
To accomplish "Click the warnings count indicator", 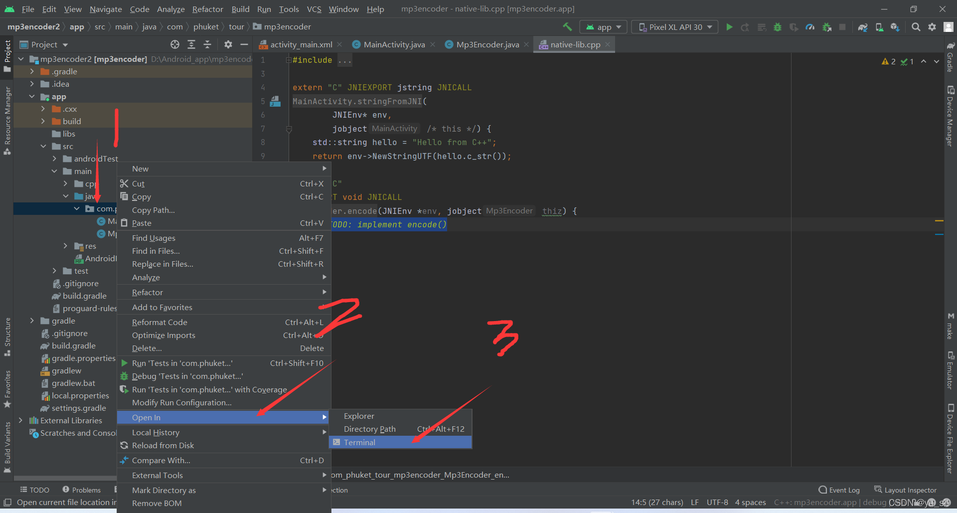I will 889,61.
